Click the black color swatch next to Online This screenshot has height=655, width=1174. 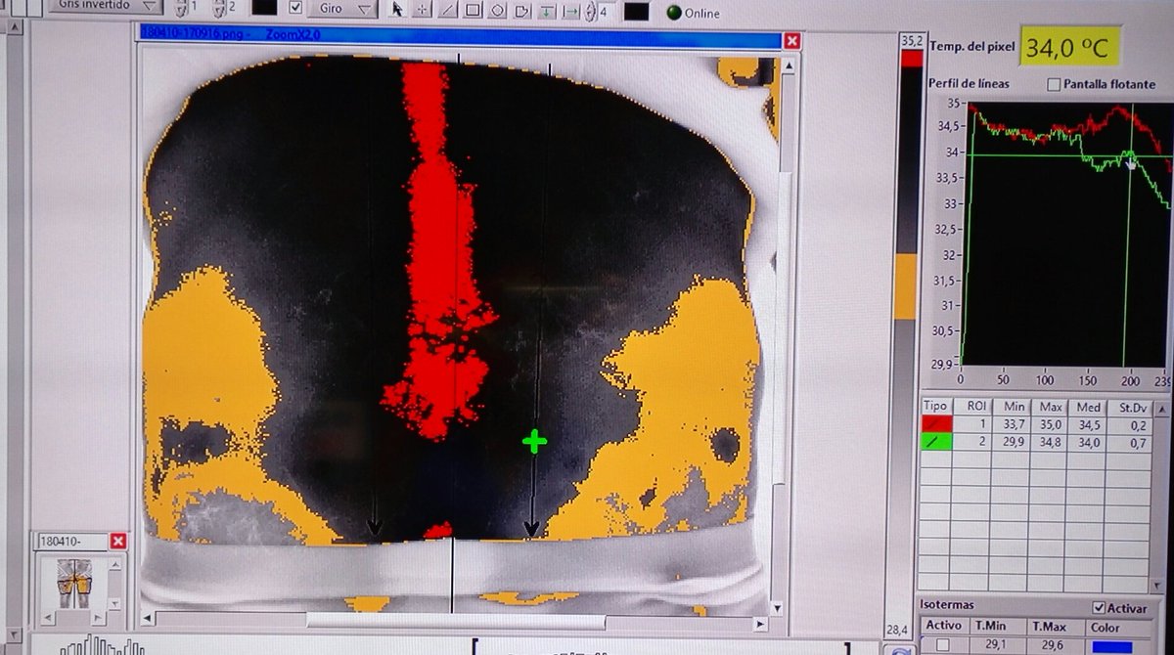point(637,12)
